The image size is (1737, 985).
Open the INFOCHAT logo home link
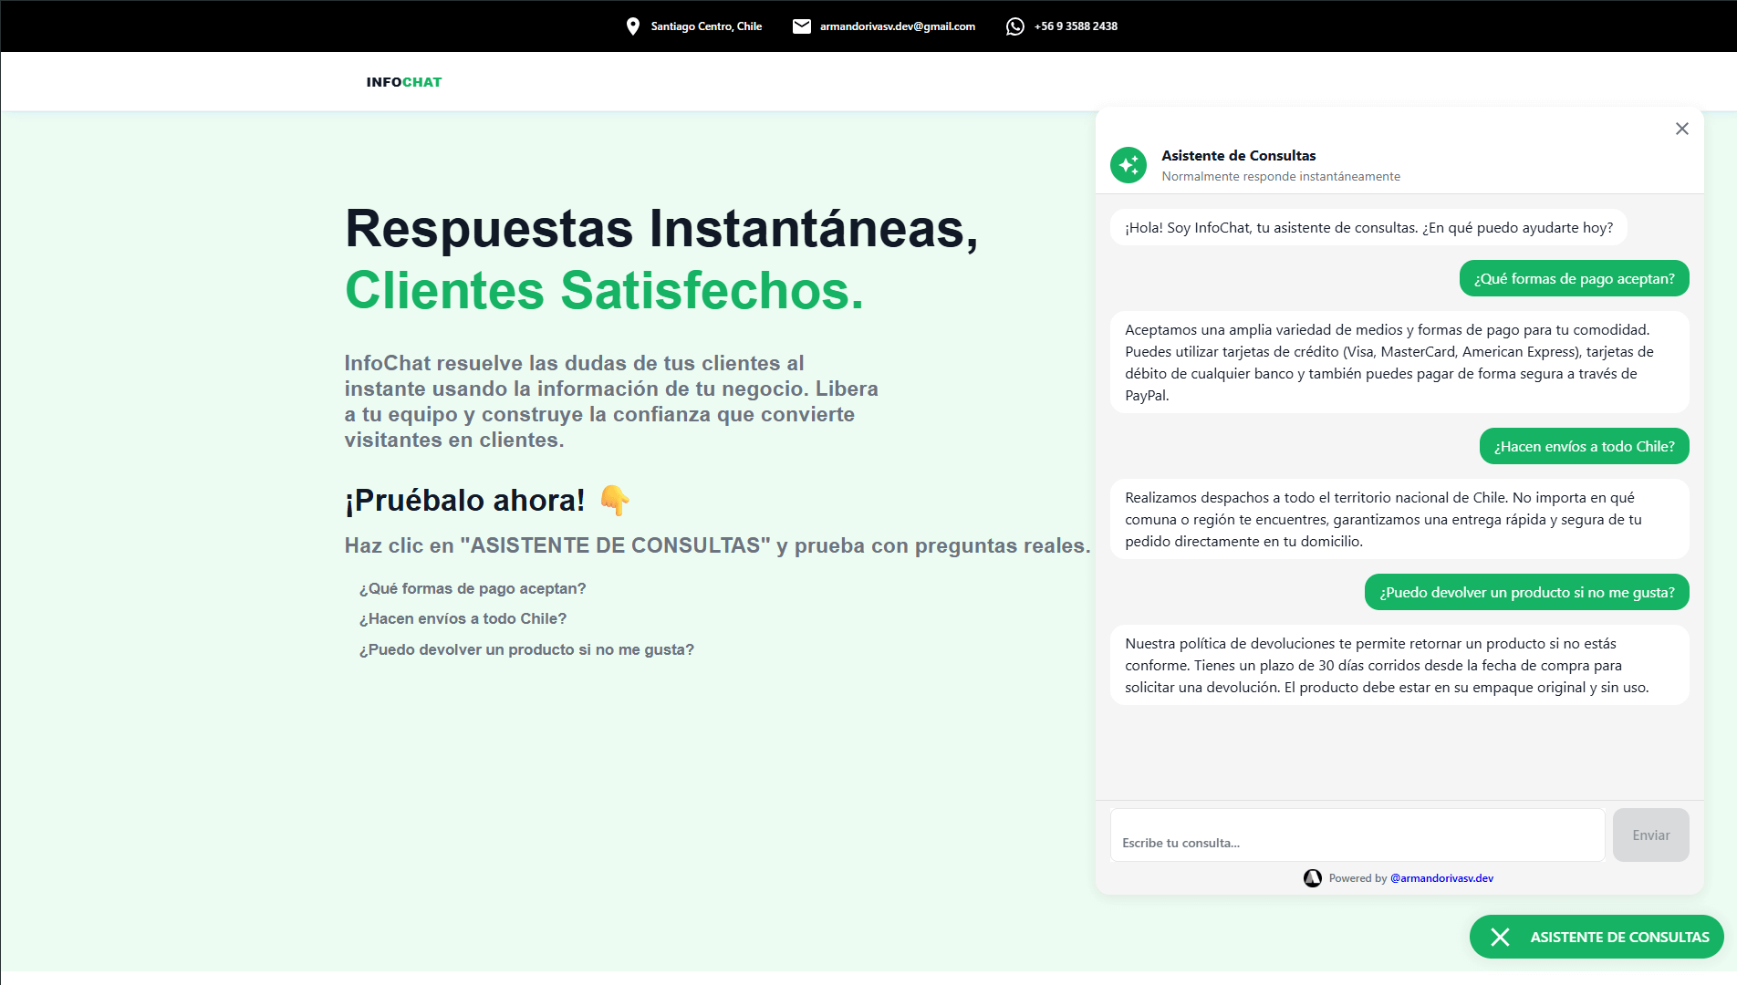point(403,82)
